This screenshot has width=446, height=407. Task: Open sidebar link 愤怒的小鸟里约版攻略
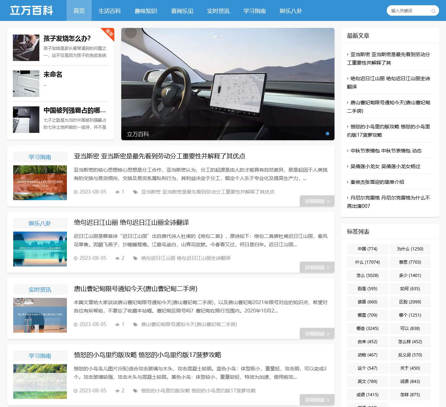(x=389, y=131)
